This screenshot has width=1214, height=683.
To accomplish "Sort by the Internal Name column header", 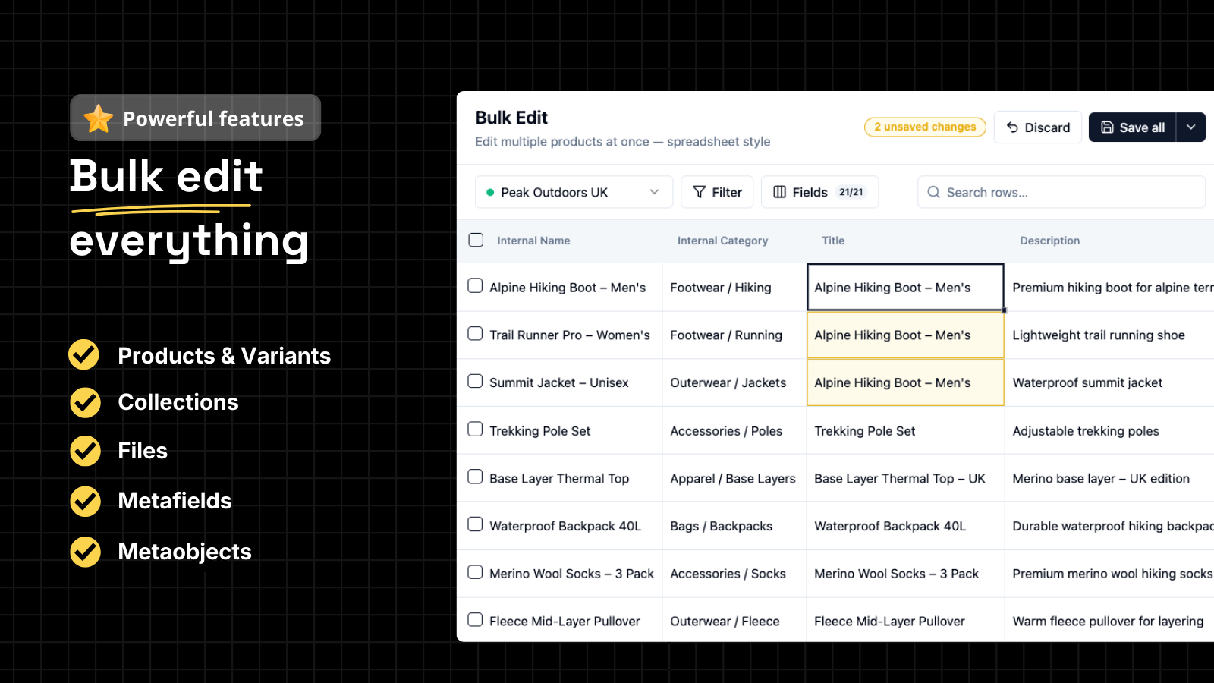I will pyautogui.click(x=533, y=241).
